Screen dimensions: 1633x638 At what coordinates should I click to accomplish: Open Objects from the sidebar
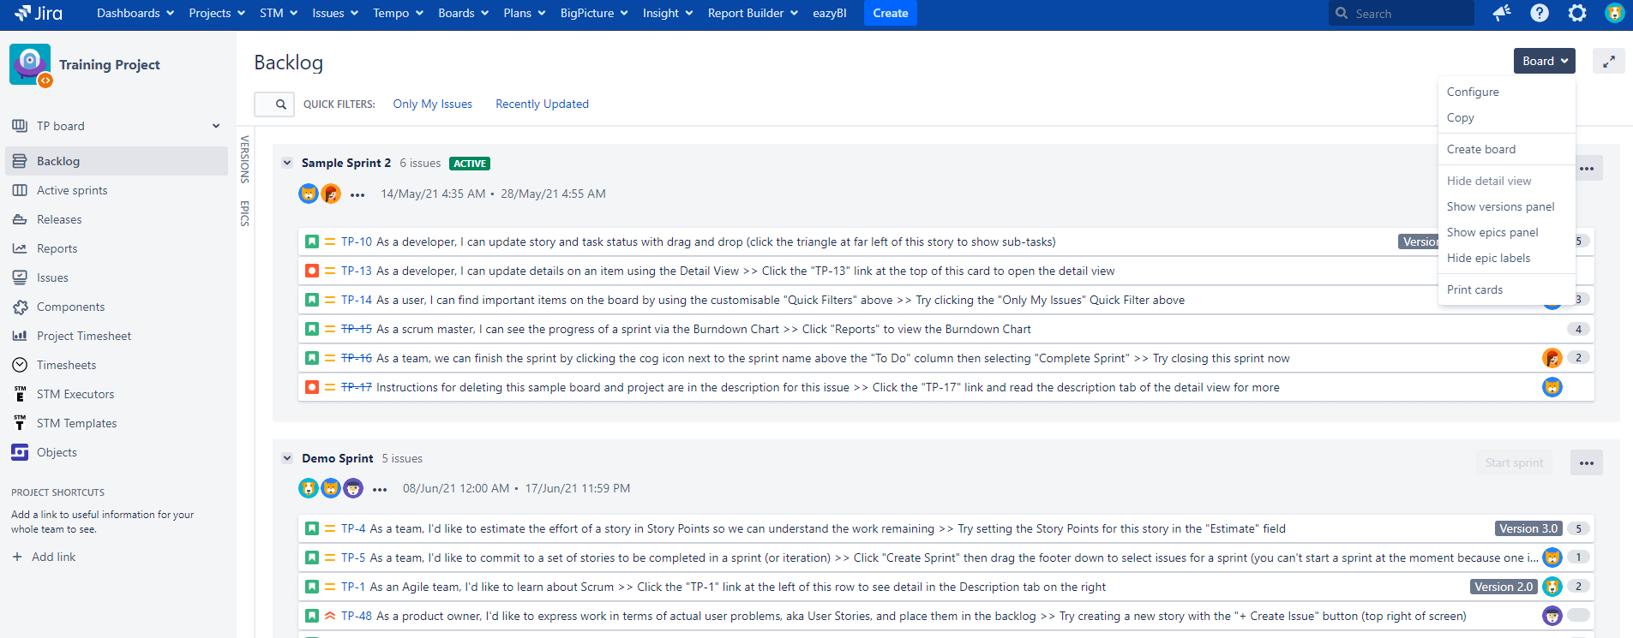(x=57, y=452)
